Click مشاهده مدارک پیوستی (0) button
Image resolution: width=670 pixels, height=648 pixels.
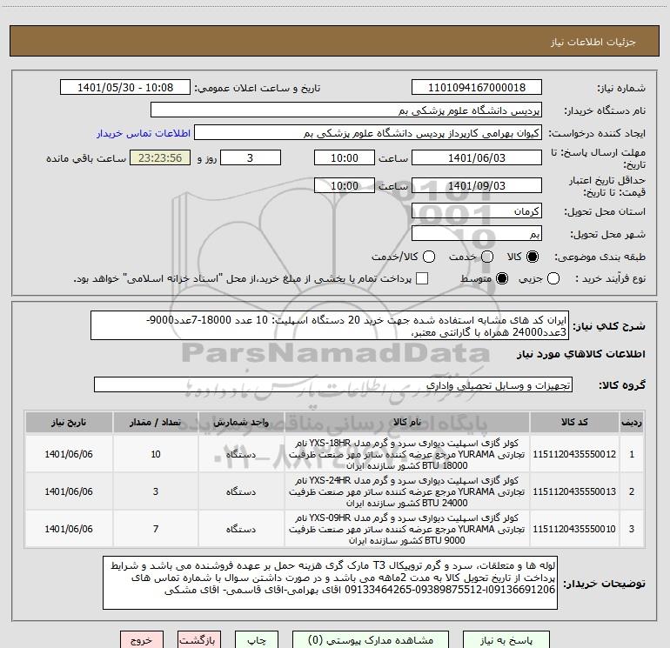click(371, 640)
